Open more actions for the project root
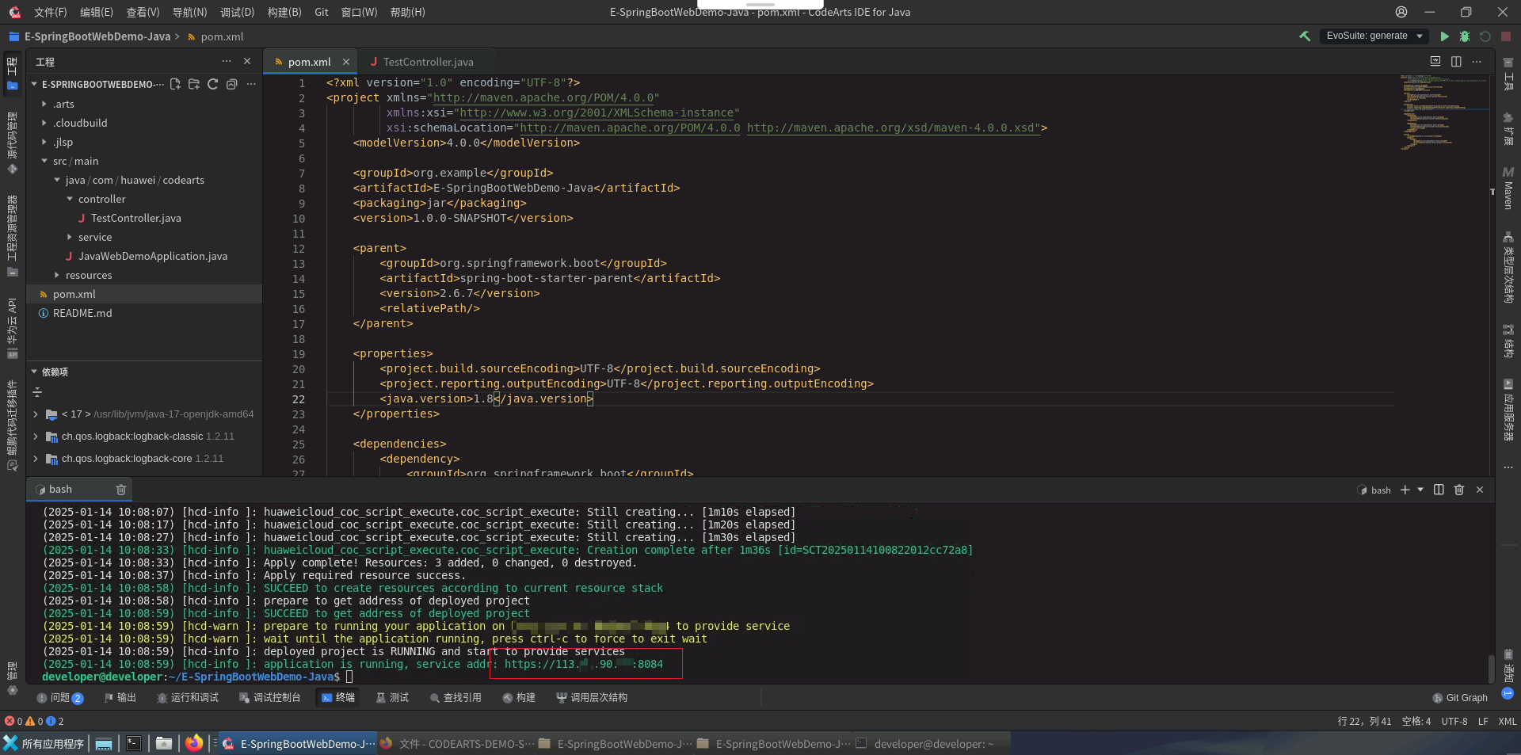Screen dimensions: 1521x755 (x=251, y=84)
